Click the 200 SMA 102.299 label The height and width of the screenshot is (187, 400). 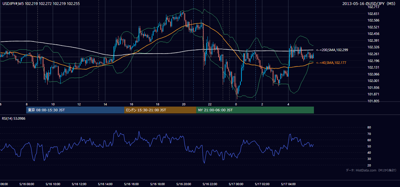pyautogui.click(x=332, y=50)
